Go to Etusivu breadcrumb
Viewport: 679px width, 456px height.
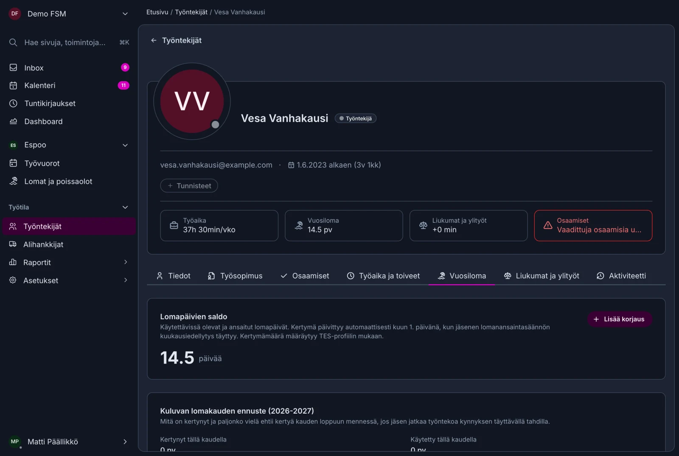point(157,12)
